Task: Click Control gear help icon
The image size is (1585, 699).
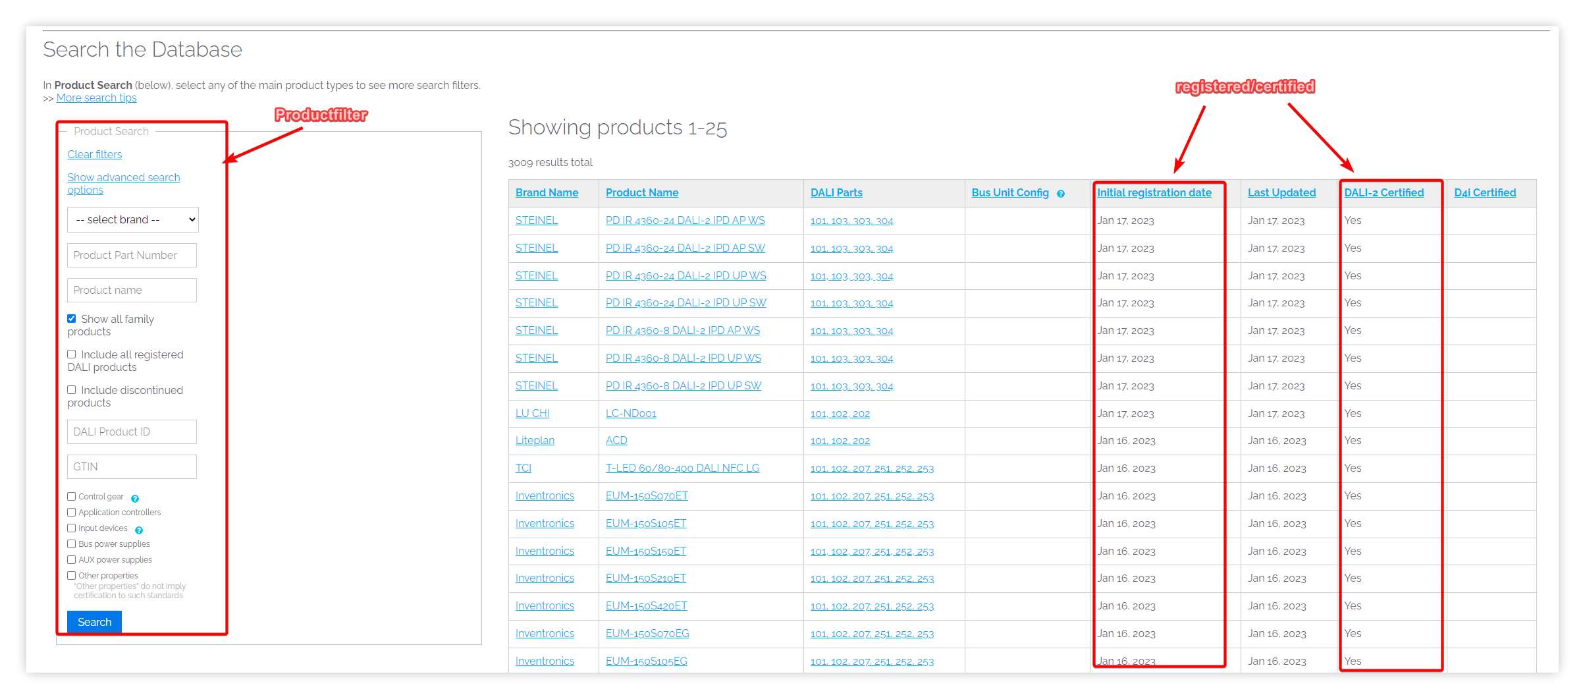Action: click(x=135, y=499)
